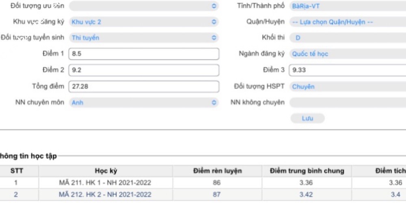Open the Đối tượng tuyển sinh dropdown
This screenshot has height=203, width=406.
[144, 38]
